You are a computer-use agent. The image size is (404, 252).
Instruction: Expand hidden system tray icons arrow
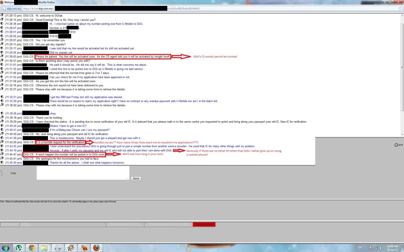[366, 248]
